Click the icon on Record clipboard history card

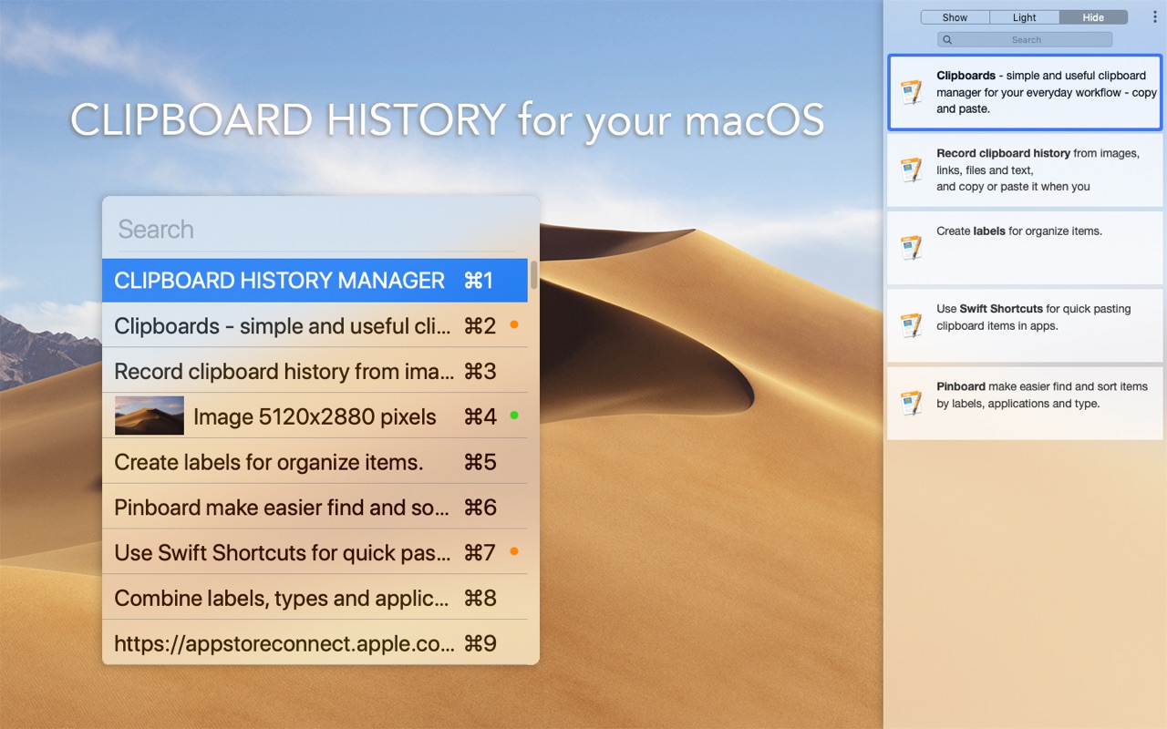click(911, 169)
